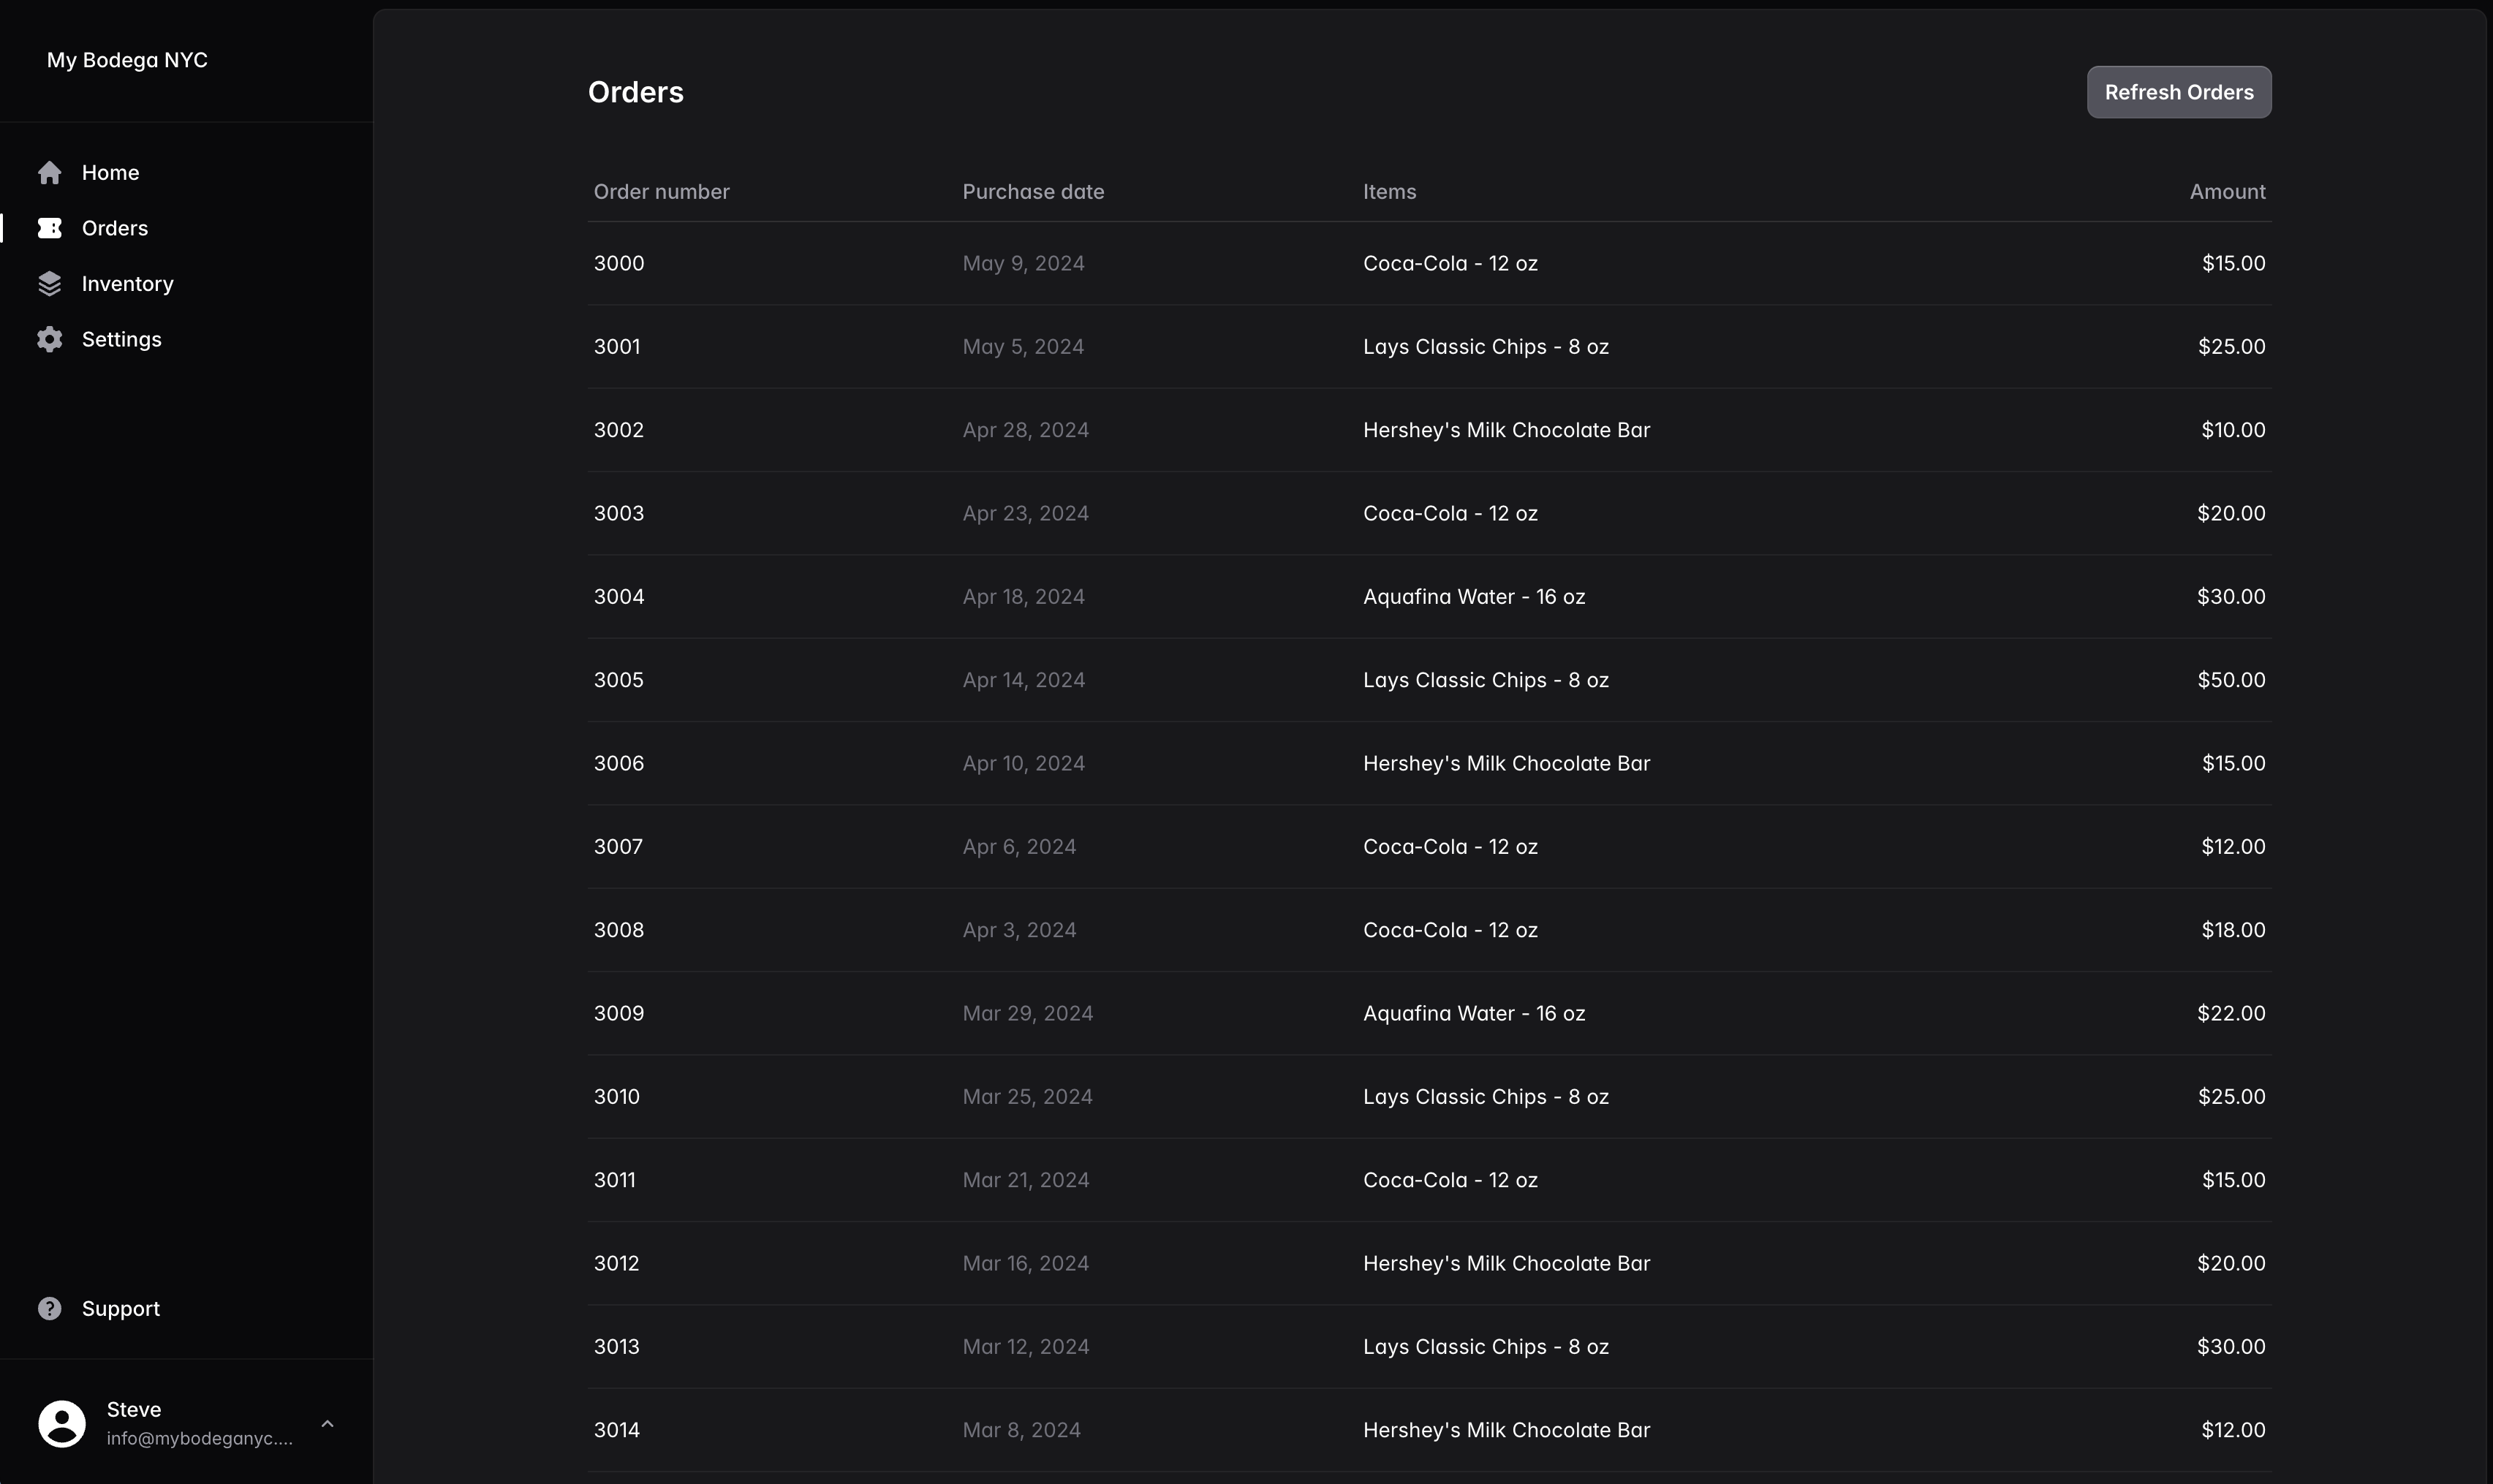The width and height of the screenshot is (2493, 1484).
Task: Click the Mar 8, 2024 purchase date
Action: (1021, 1430)
